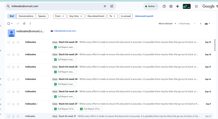218x119 pixels.
Task: Select the Sep 15 email checkbox
Action: coord(9,92)
